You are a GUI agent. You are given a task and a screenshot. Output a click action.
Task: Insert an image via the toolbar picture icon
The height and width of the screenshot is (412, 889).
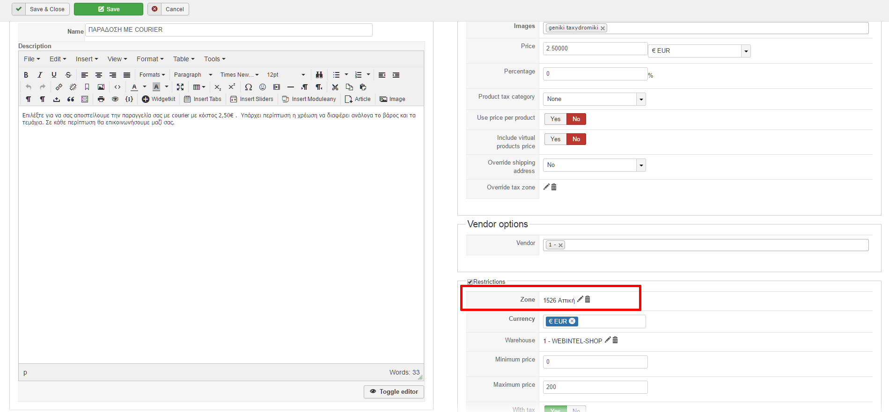coord(101,87)
